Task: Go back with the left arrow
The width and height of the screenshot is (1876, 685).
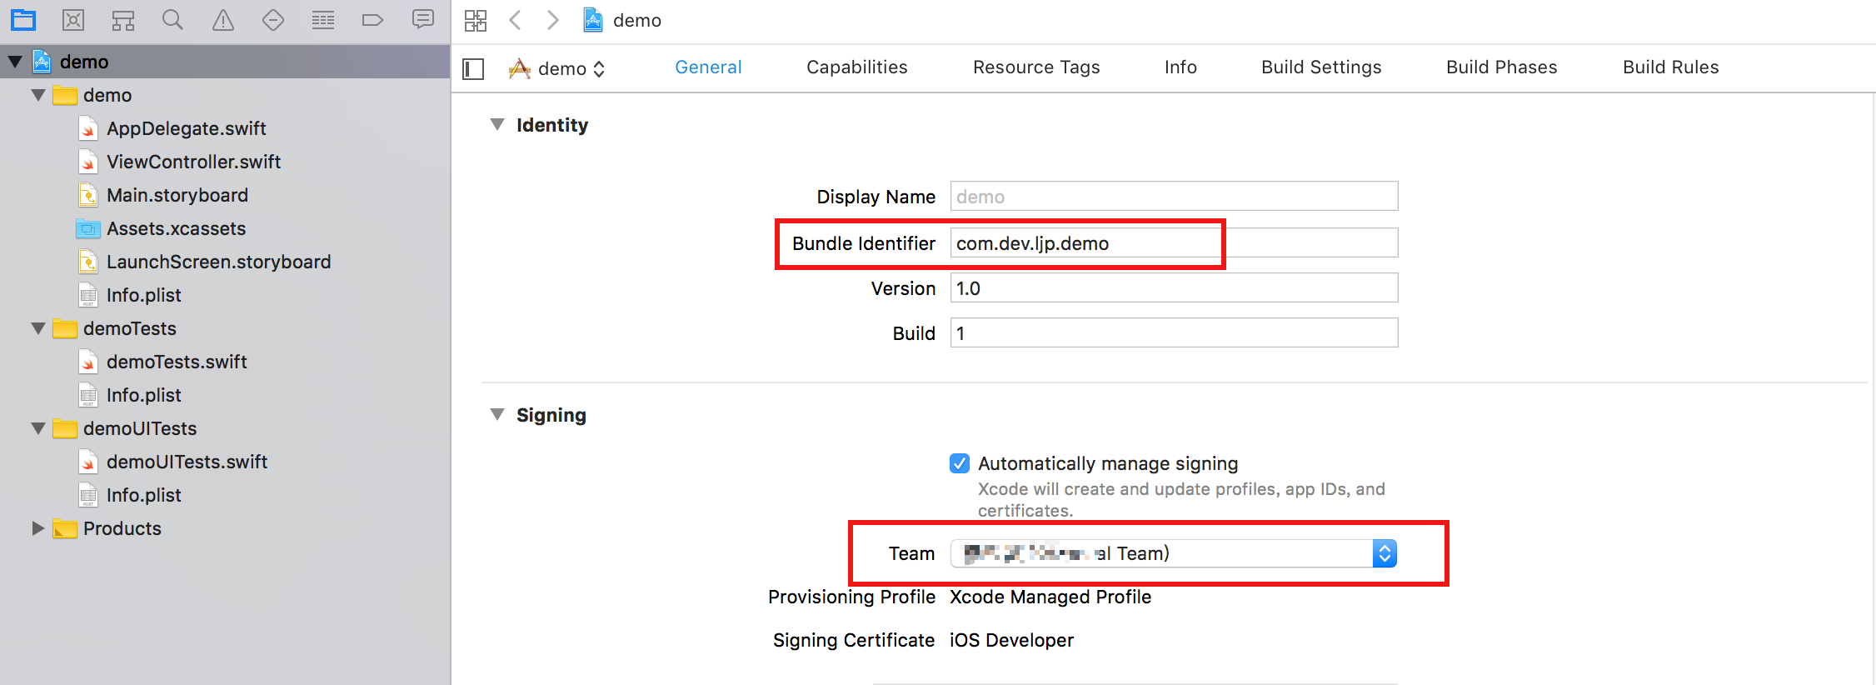Action: tap(516, 20)
